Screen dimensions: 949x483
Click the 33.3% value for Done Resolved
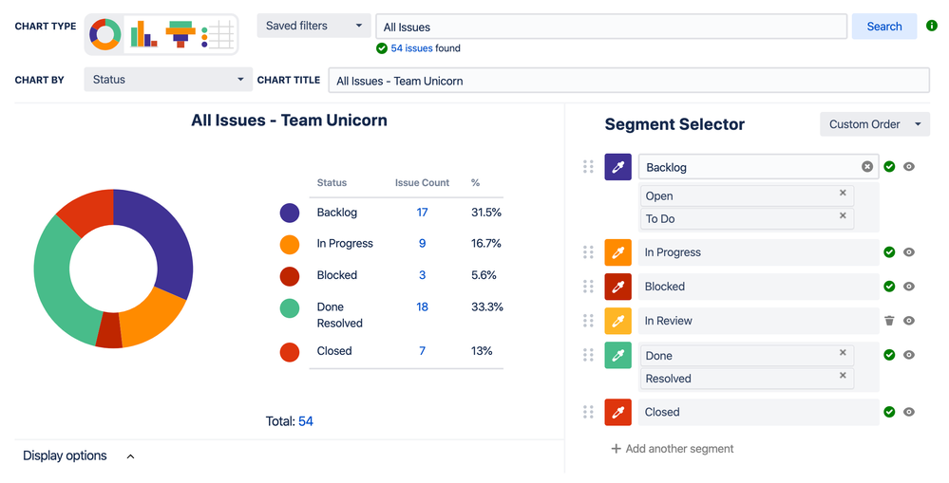pos(487,307)
